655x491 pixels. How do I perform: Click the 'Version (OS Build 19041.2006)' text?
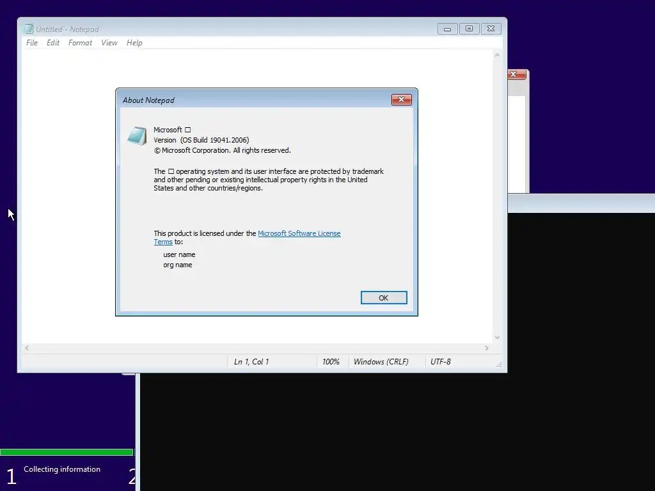click(201, 140)
